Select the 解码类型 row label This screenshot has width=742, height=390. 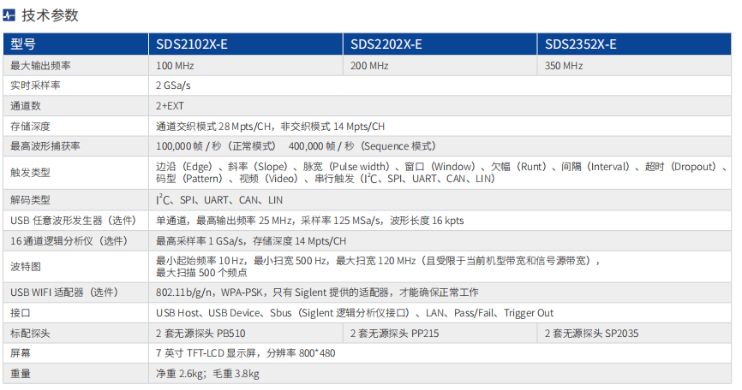29,199
